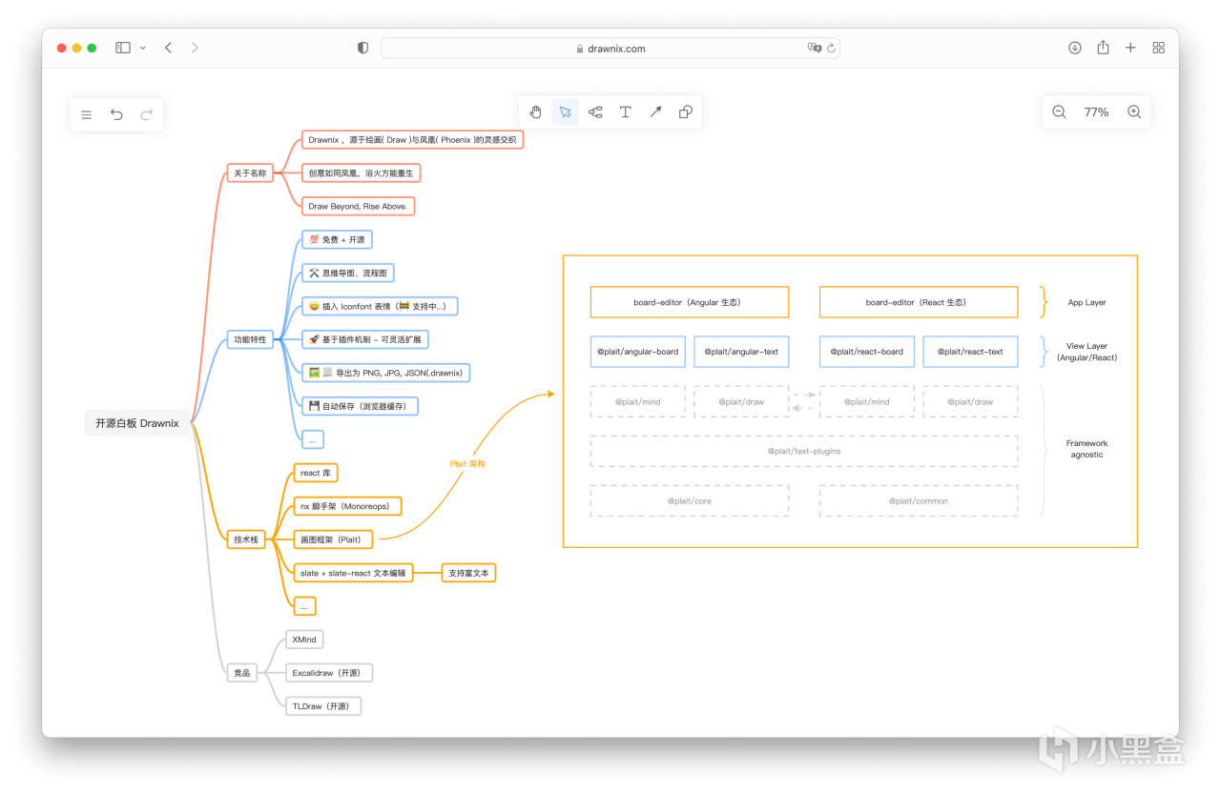Image resolution: width=1221 pixels, height=793 pixels.
Task: Select the react 库 node
Action: (315, 473)
